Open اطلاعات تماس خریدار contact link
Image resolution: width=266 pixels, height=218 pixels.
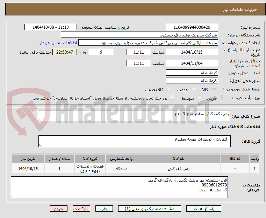58,43
